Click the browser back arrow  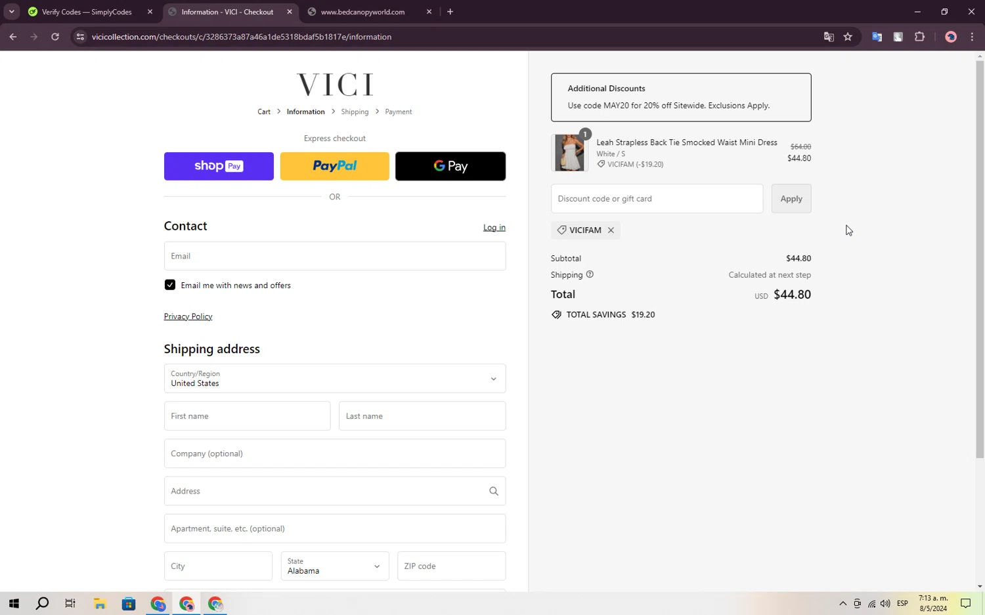[13, 37]
